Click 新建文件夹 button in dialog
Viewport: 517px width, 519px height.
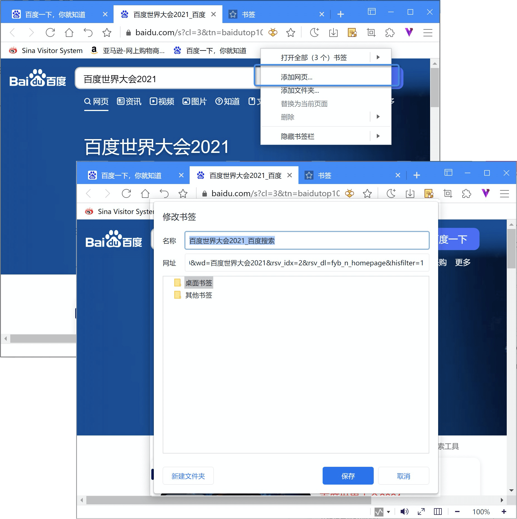pos(188,476)
